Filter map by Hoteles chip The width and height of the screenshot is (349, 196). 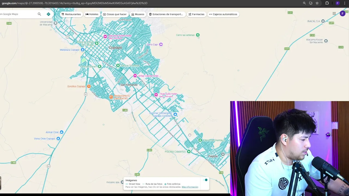[92, 14]
